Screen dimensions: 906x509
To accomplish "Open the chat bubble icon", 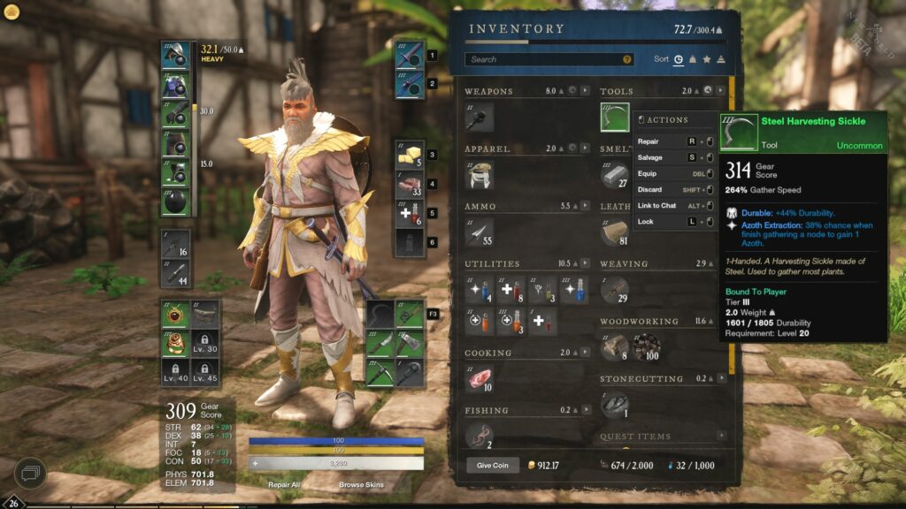I will click(x=29, y=474).
